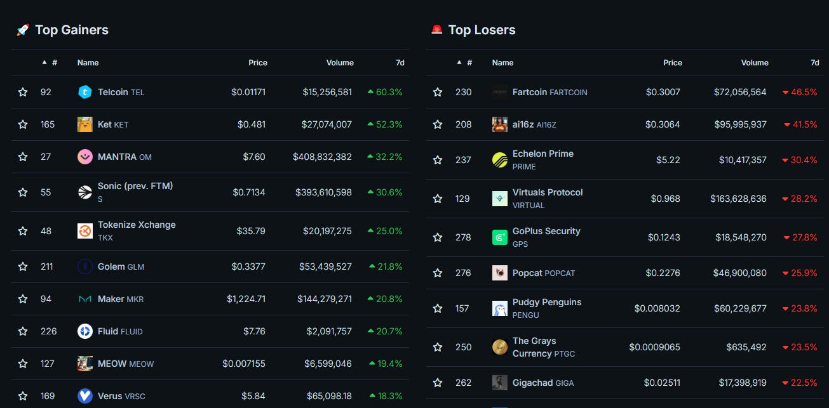
Task: Toggle favorite star for MEOW
Action: coord(23,364)
